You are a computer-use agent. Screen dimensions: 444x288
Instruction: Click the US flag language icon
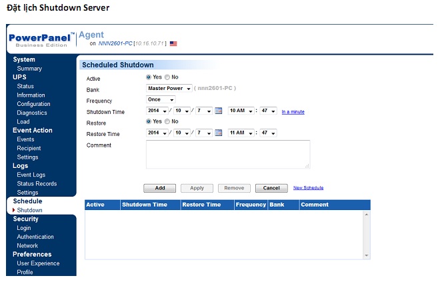tap(173, 43)
